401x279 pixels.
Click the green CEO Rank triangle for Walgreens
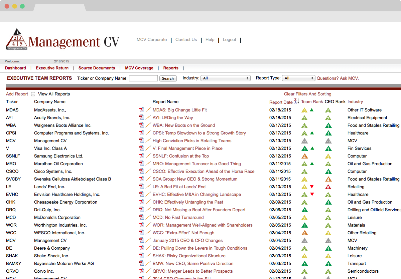pyautogui.click(x=328, y=125)
